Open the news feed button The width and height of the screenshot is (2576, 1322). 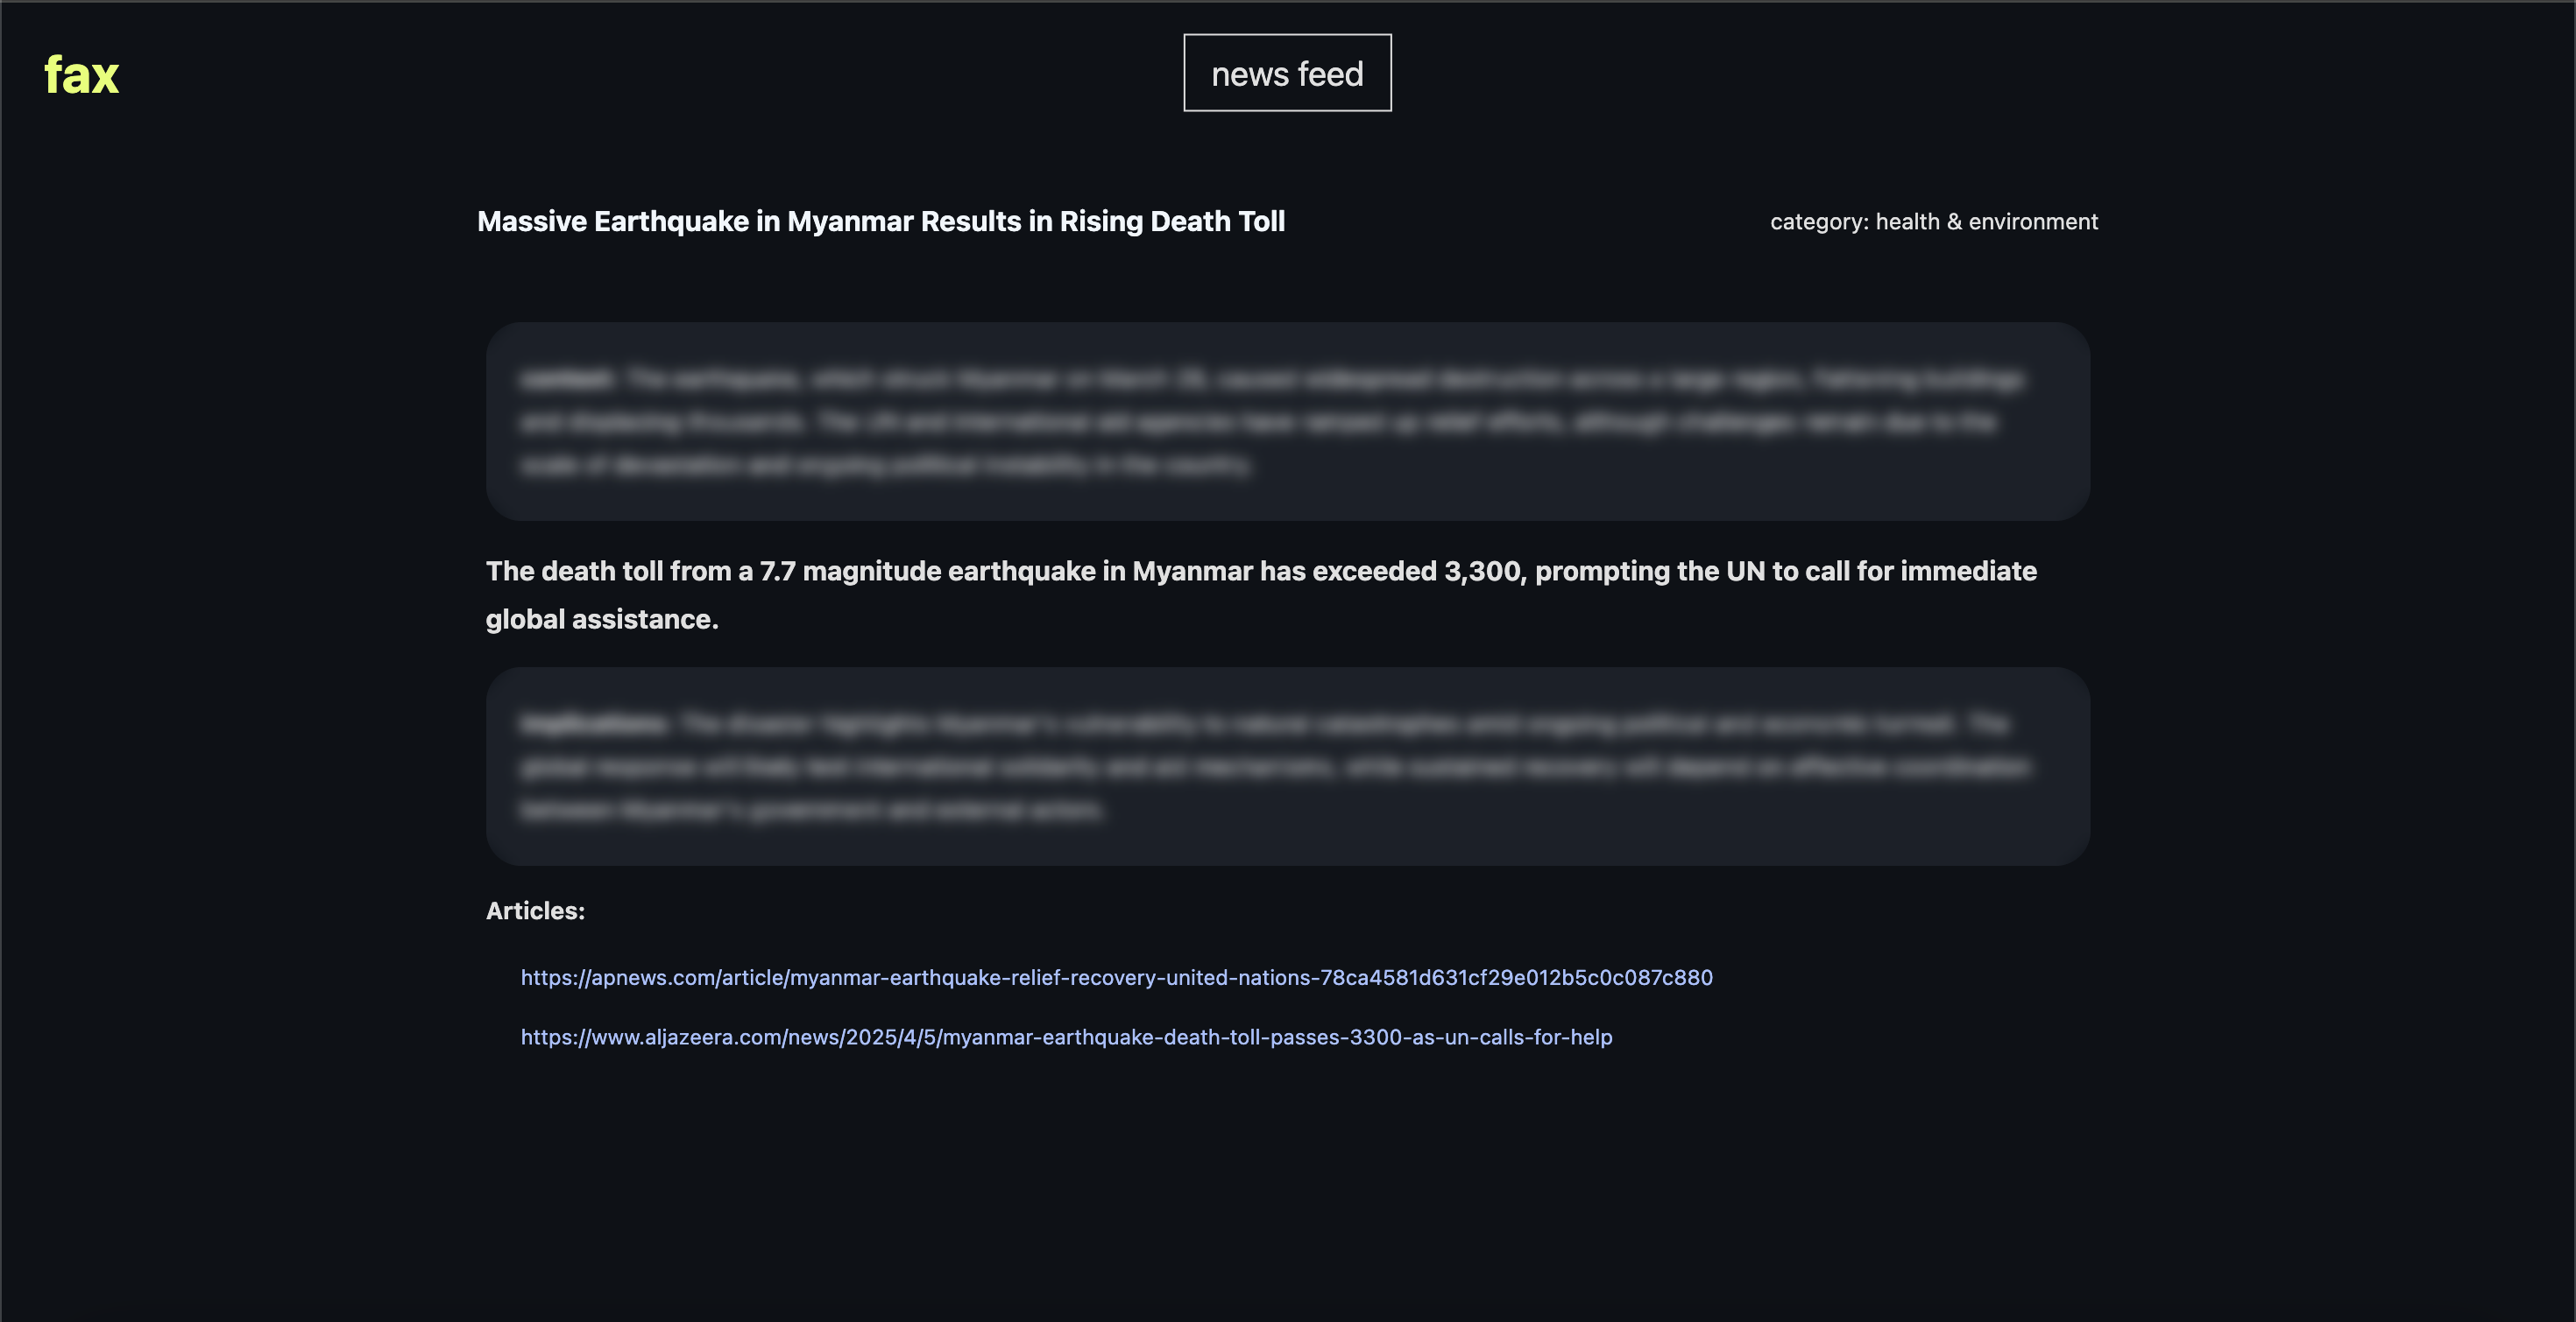(x=1287, y=73)
